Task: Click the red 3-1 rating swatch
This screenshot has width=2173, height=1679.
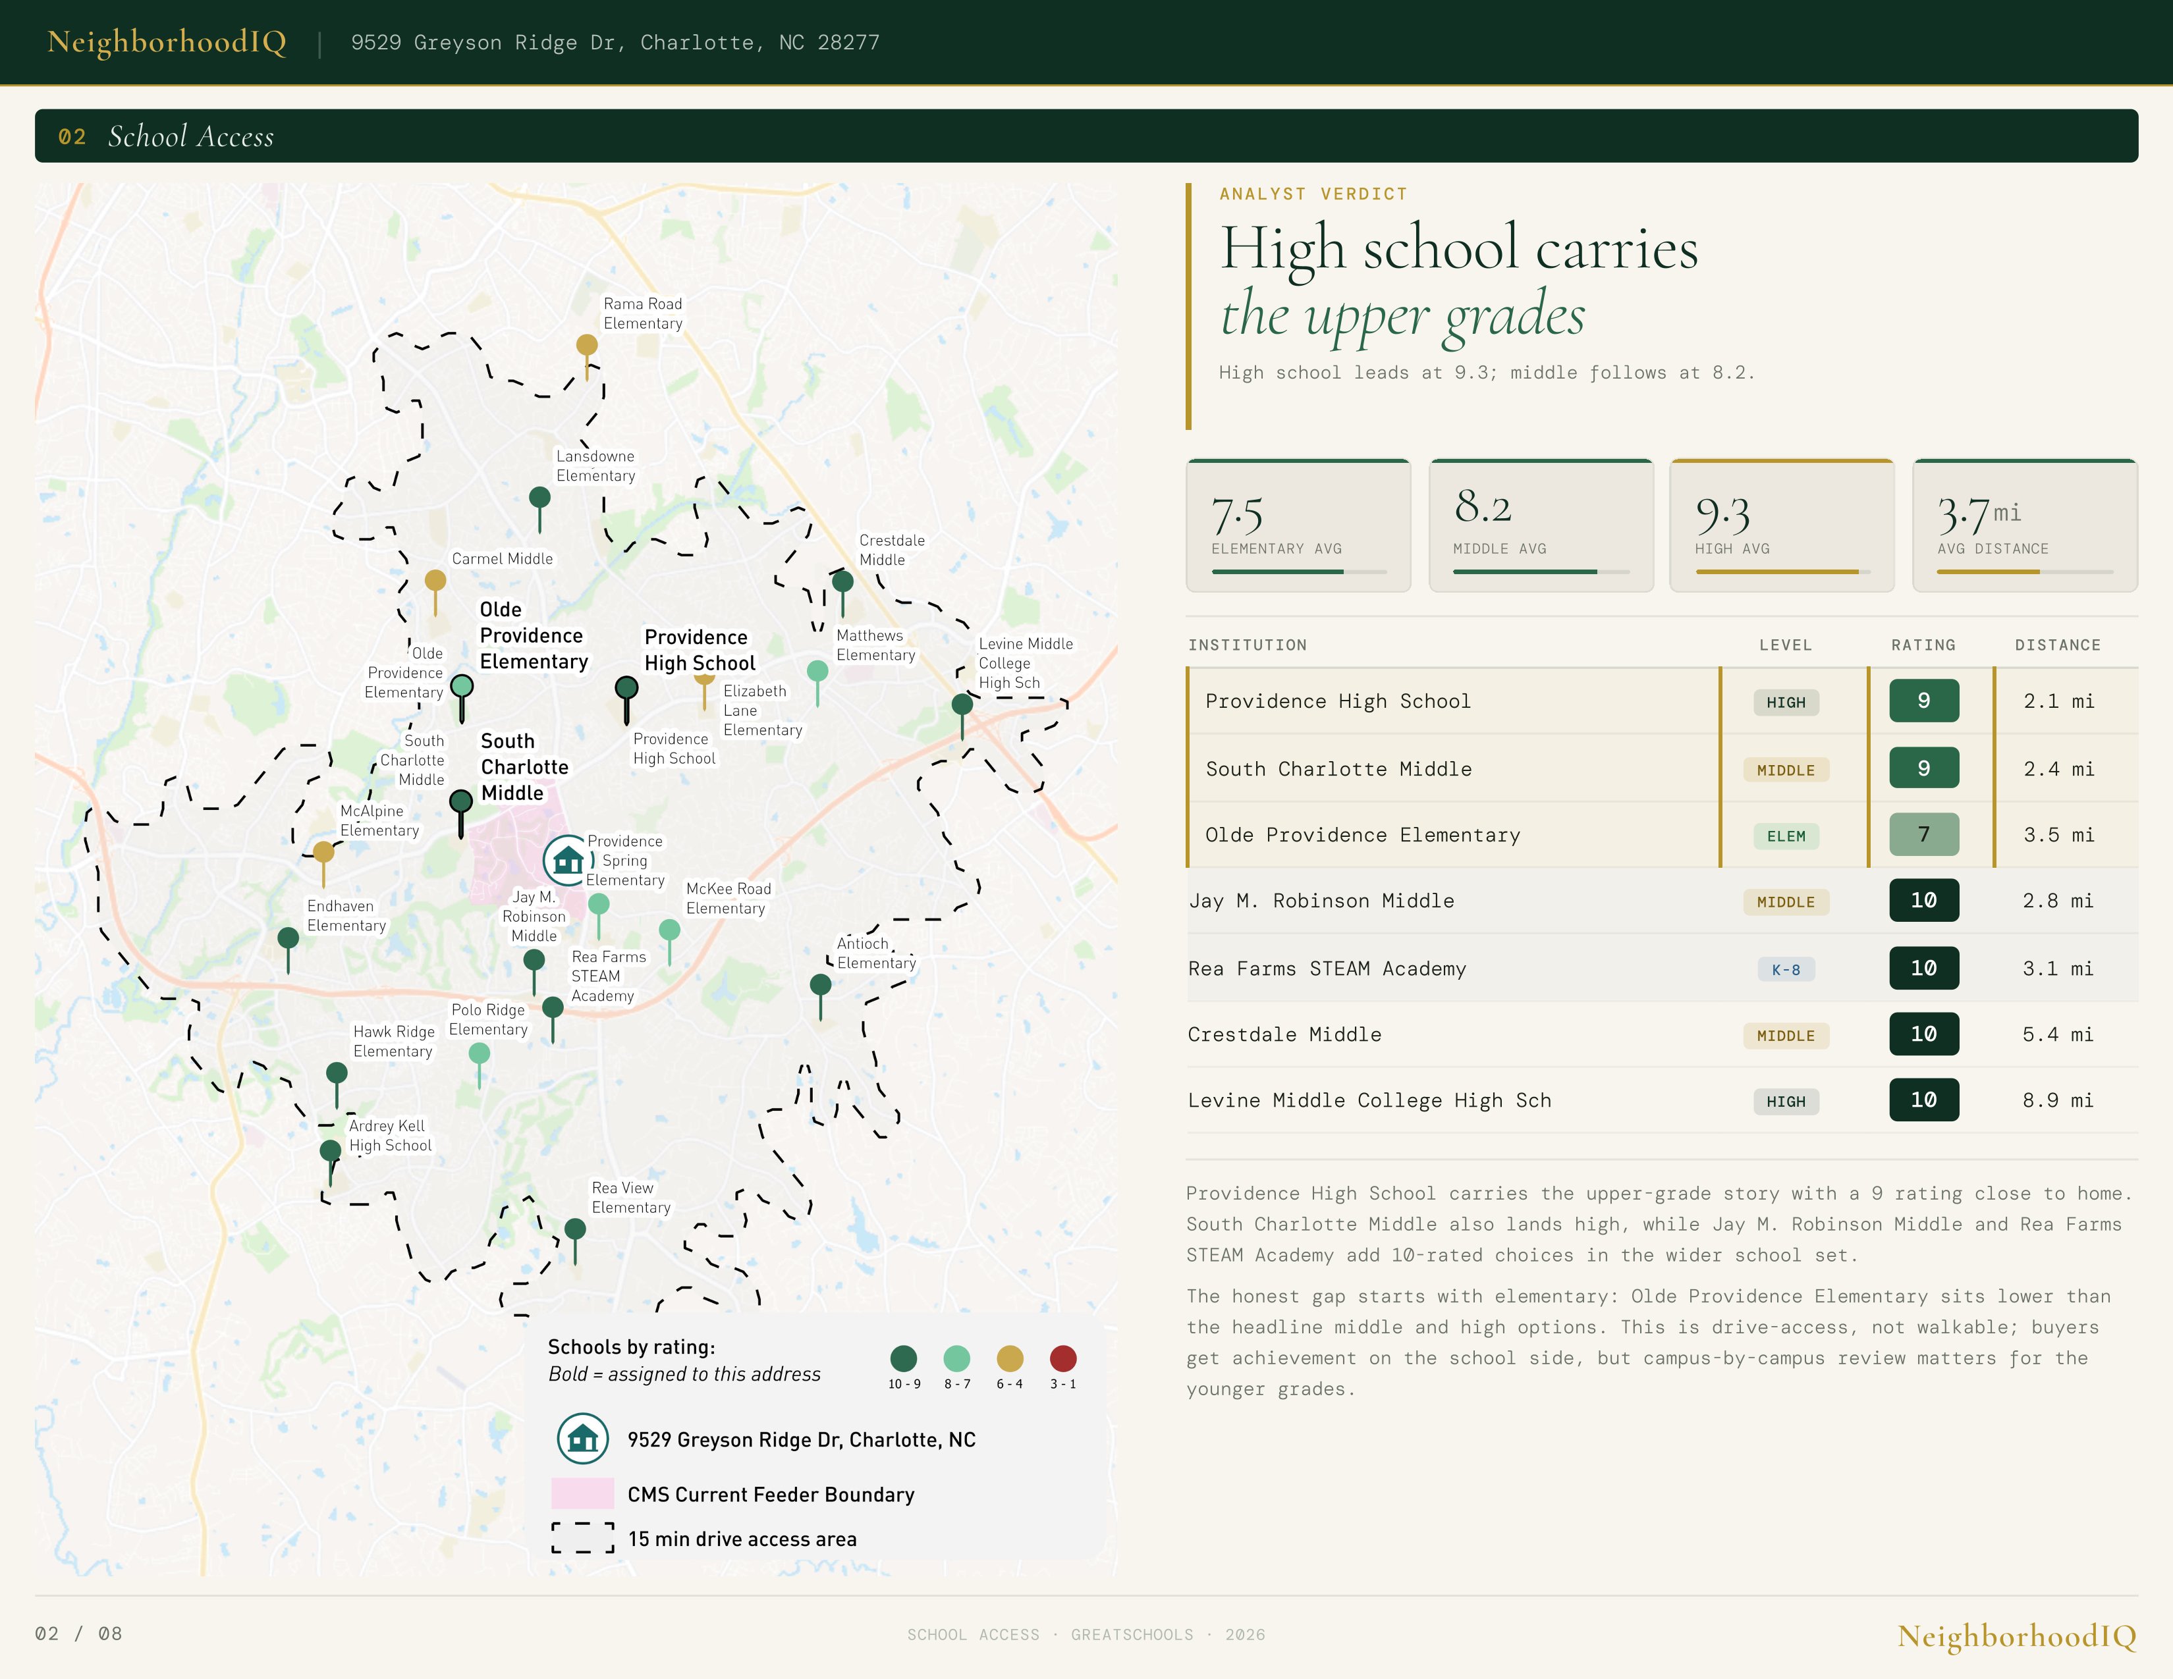Action: pyautogui.click(x=1062, y=1359)
